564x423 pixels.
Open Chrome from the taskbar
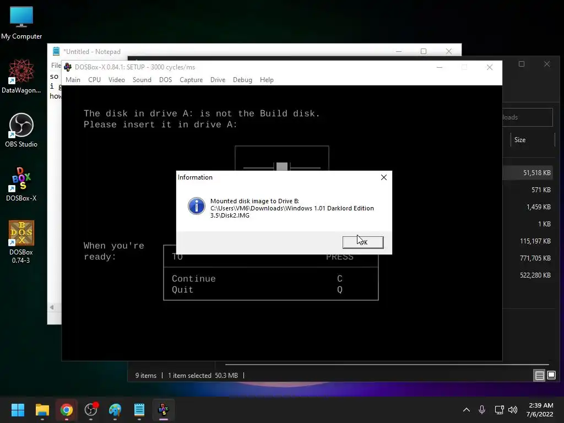[67, 410]
